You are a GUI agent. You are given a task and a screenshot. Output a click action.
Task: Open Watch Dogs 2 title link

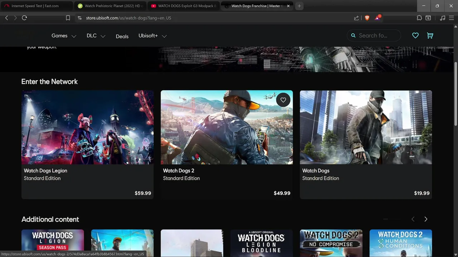(179, 171)
